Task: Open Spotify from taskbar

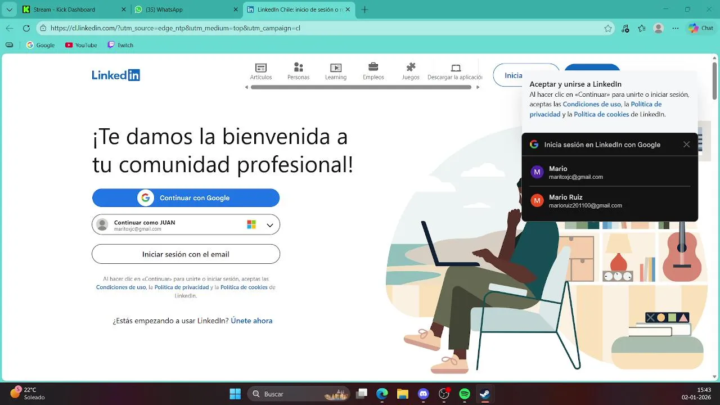Action: pos(465,394)
